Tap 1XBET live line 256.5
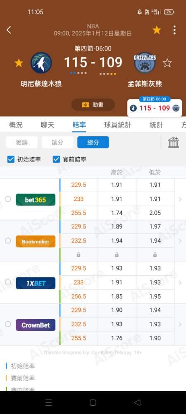This screenshot has height=414, width=186. coord(79,296)
